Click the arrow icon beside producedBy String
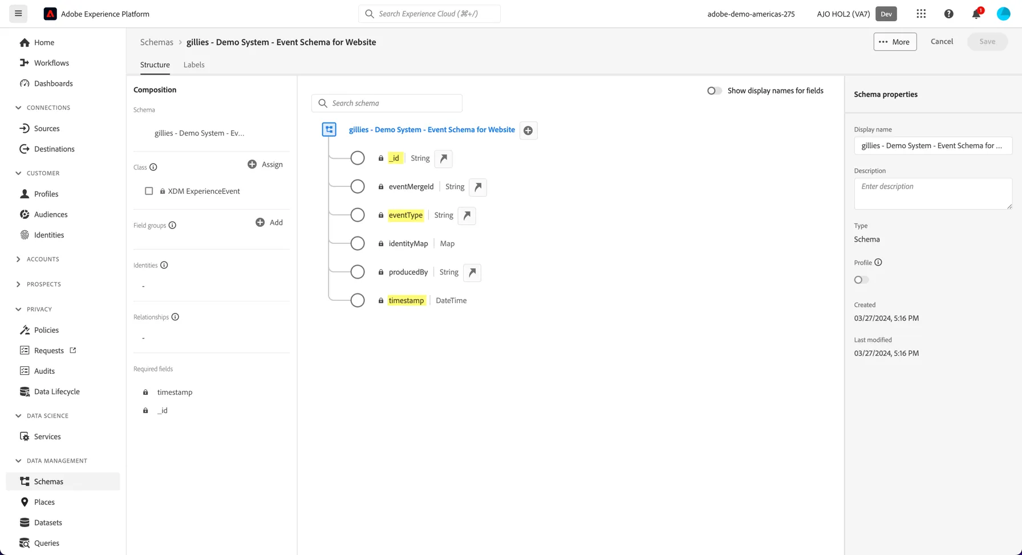 pyautogui.click(x=472, y=272)
